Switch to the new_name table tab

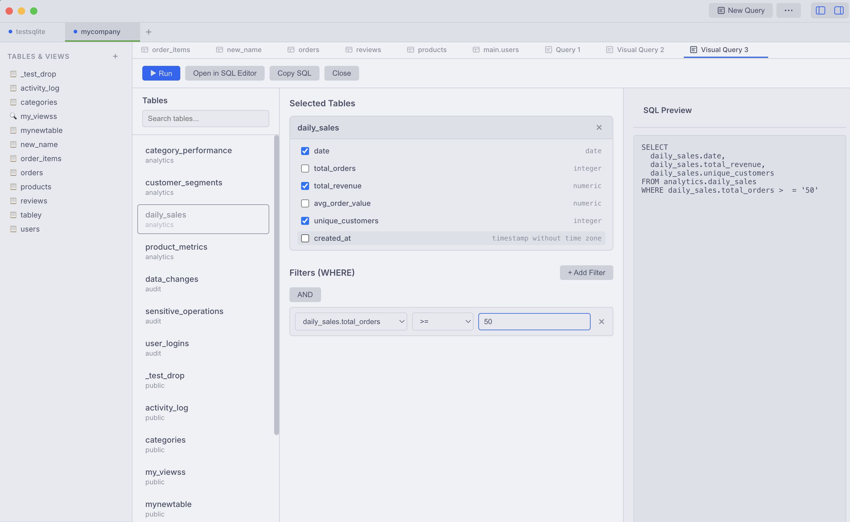pyautogui.click(x=239, y=50)
